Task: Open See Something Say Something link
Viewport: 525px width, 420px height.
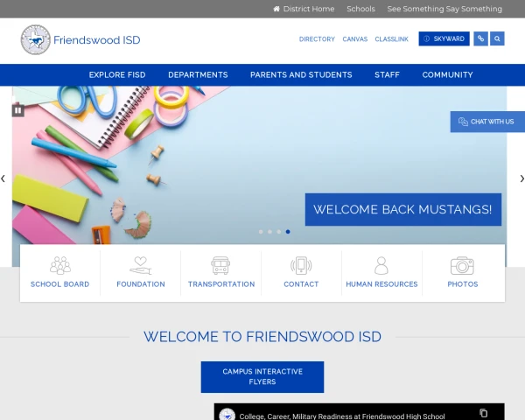Action: point(444,9)
